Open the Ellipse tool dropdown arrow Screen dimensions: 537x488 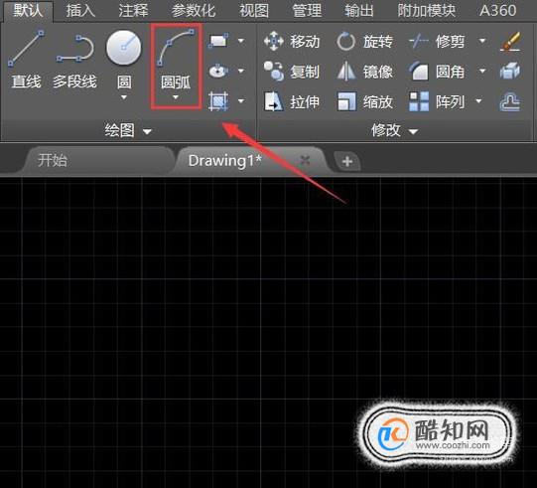point(241,71)
